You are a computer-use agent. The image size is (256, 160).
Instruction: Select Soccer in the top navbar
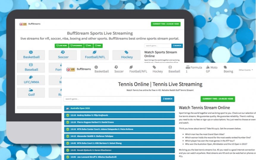(119, 69)
